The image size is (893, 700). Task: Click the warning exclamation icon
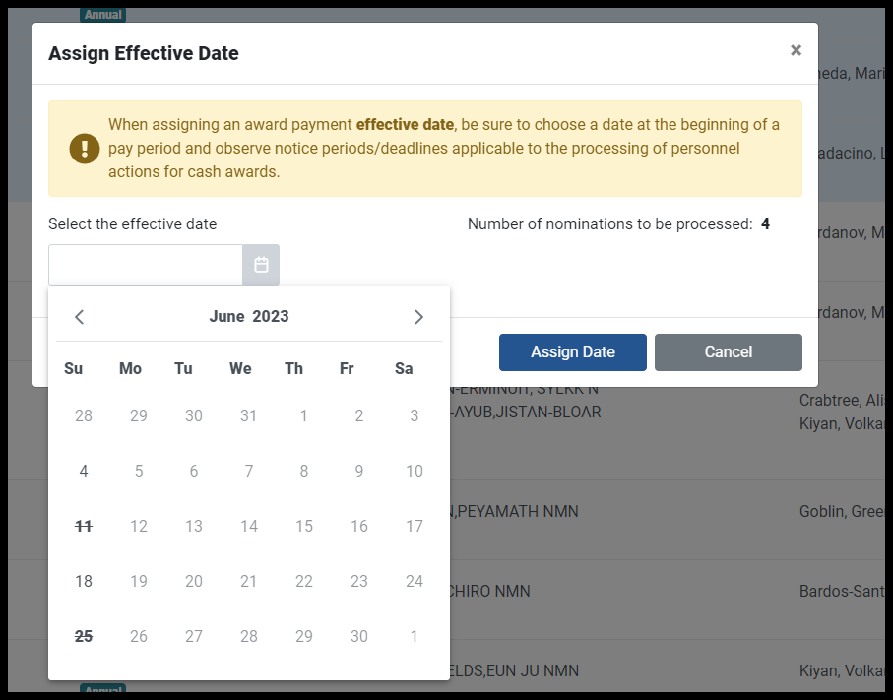pyautogui.click(x=85, y=149)
